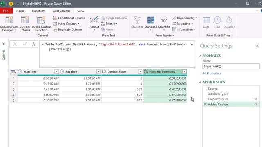Image resolution: width=262 pixels, height=147 pixels.
Task: Open DayShiftHours step settings gear
Action: (x=255, y=99)
